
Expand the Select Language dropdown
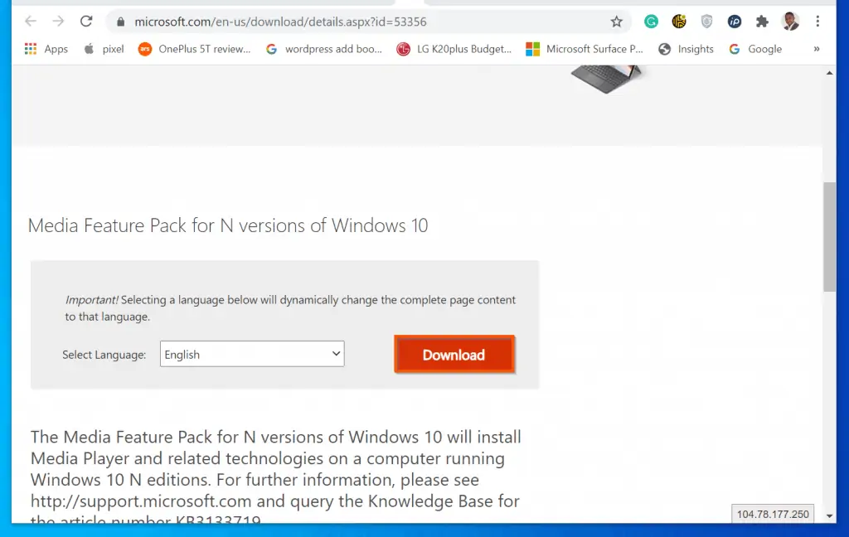point(252,354)
